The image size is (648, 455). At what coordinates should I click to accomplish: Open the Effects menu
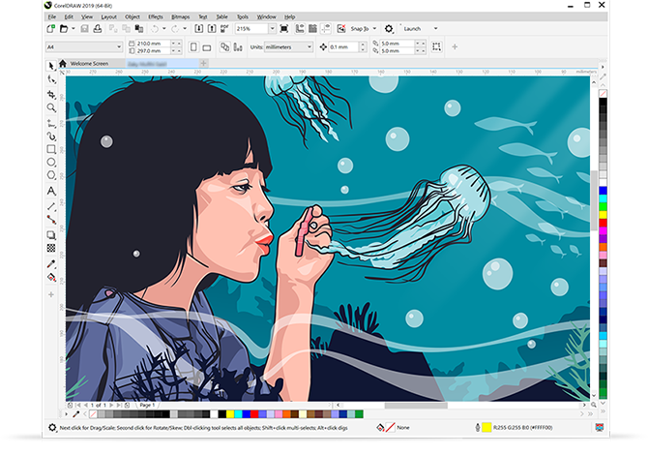[x=156, y=17]
